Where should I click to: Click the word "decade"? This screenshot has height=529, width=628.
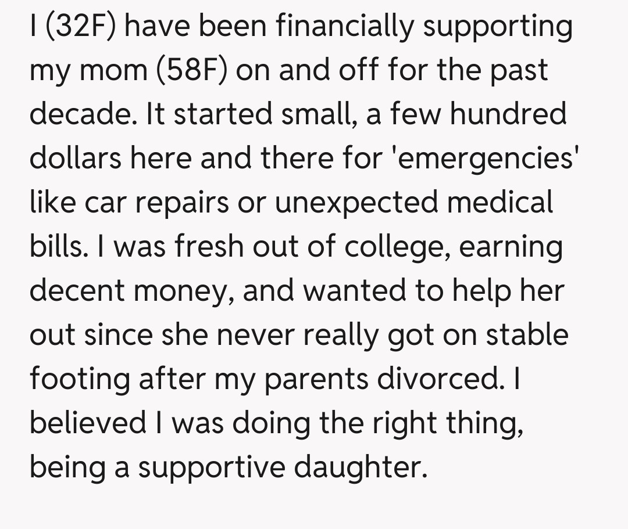coord(79,114)
